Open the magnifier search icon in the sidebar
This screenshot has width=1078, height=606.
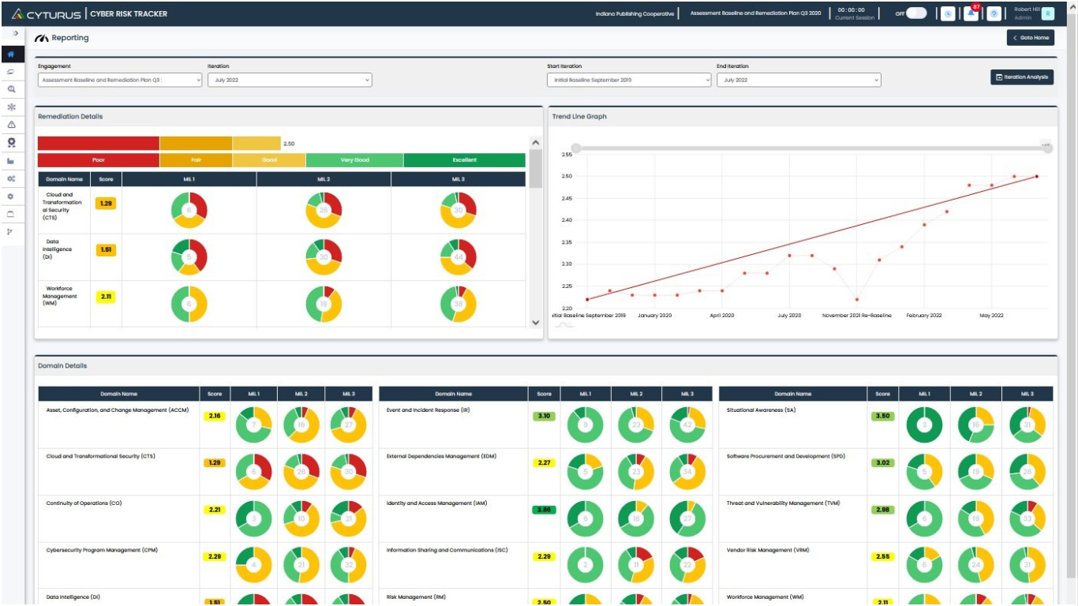11,89
